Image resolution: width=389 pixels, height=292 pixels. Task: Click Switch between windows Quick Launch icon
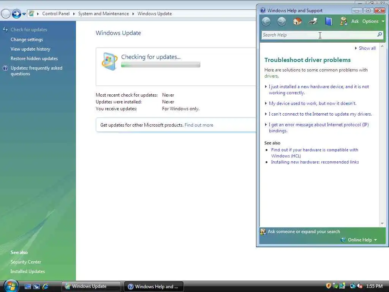click(36, 287)
